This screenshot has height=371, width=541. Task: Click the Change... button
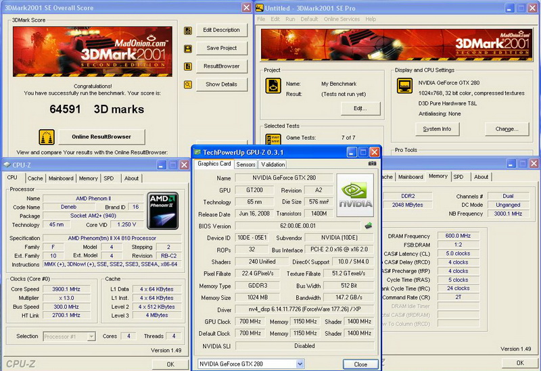[x=507, y=129]
